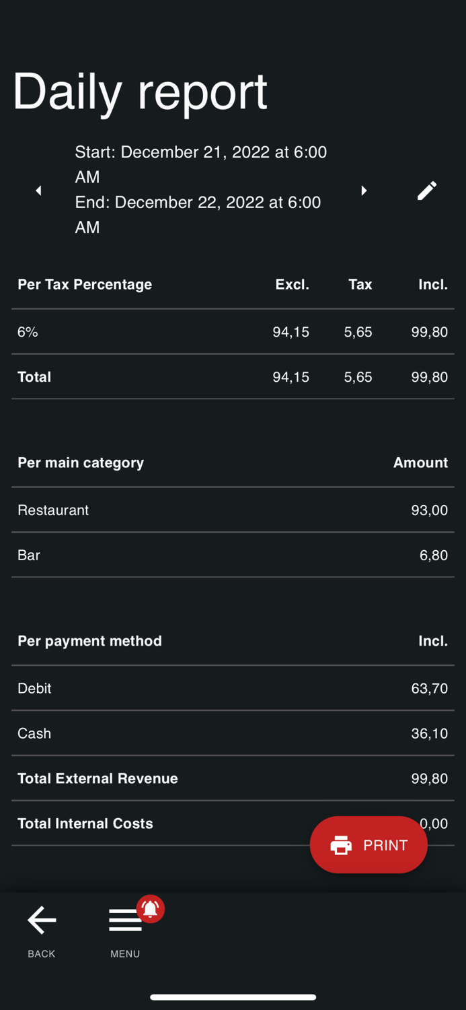
Task: Go to the next day's report
Action: pyautogui.click(x=364, y=191)
